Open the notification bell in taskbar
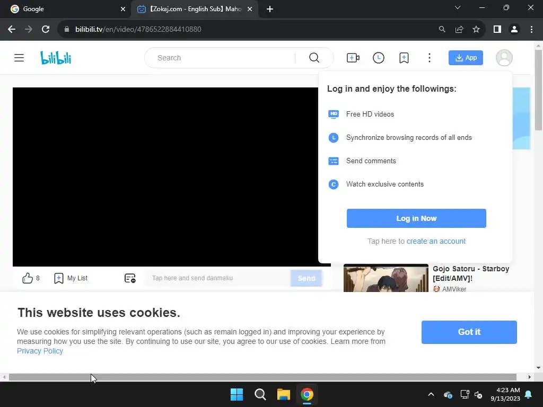The width and height of the screenshot is (543, 407). point(529,394)
